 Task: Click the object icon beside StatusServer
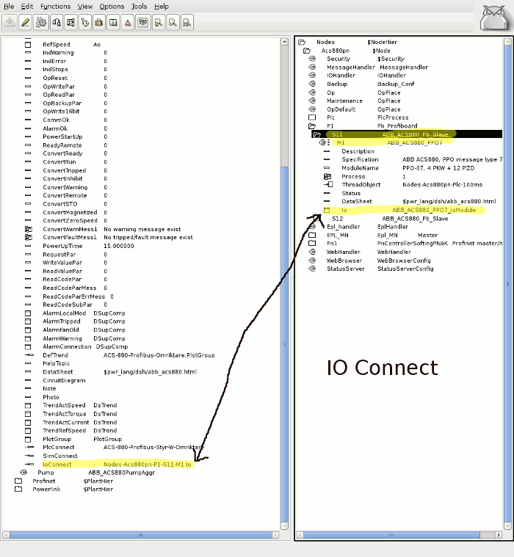coord(312,269)
